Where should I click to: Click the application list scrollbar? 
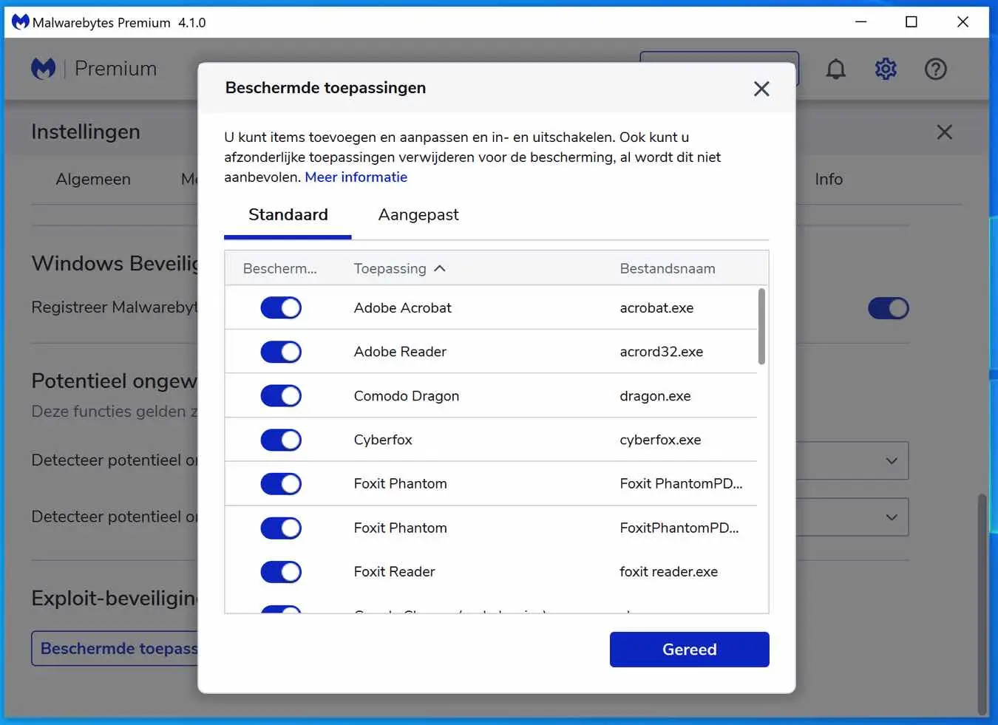pos(761,327)
